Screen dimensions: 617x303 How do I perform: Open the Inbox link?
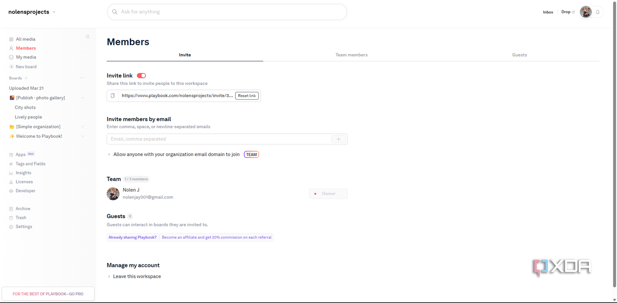coord(548,12)
